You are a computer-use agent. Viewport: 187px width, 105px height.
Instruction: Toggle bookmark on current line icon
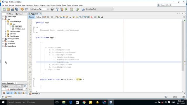[x=80, y=17]
